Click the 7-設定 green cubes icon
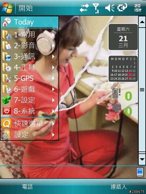This screenshot has height=194, width=146. click(x=7, y=100)
